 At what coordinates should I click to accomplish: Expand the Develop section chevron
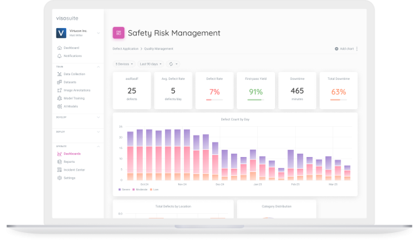[98, 117]
